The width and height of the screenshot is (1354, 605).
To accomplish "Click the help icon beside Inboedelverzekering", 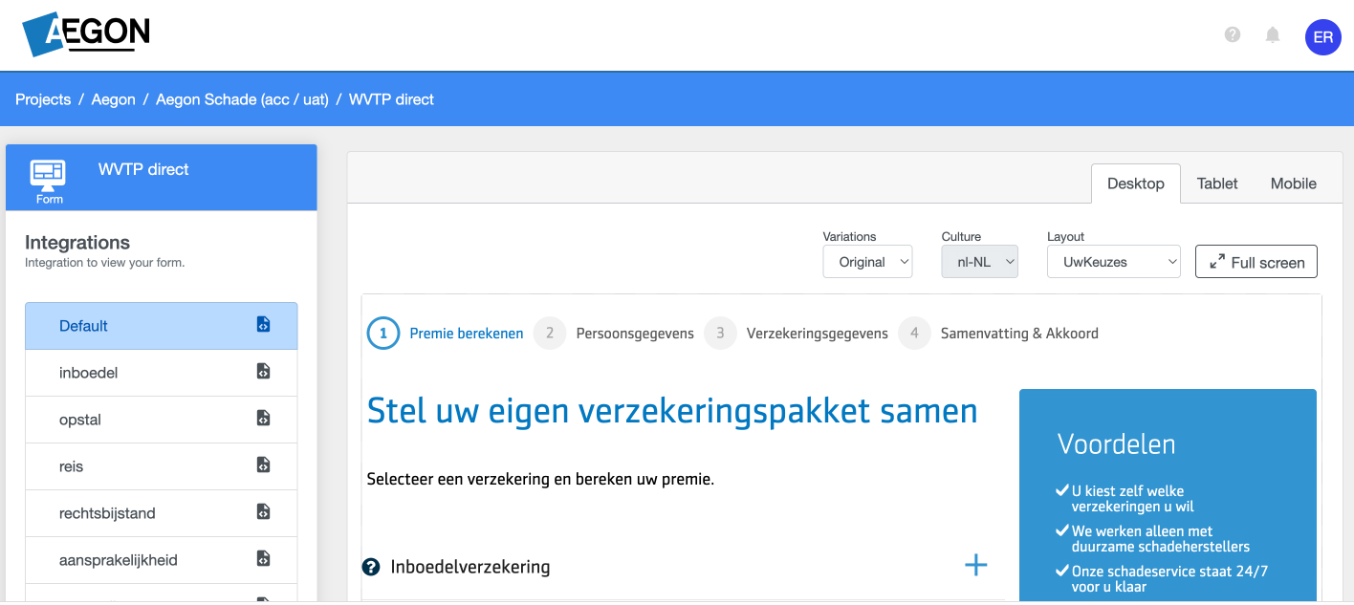I will point(371,568).
